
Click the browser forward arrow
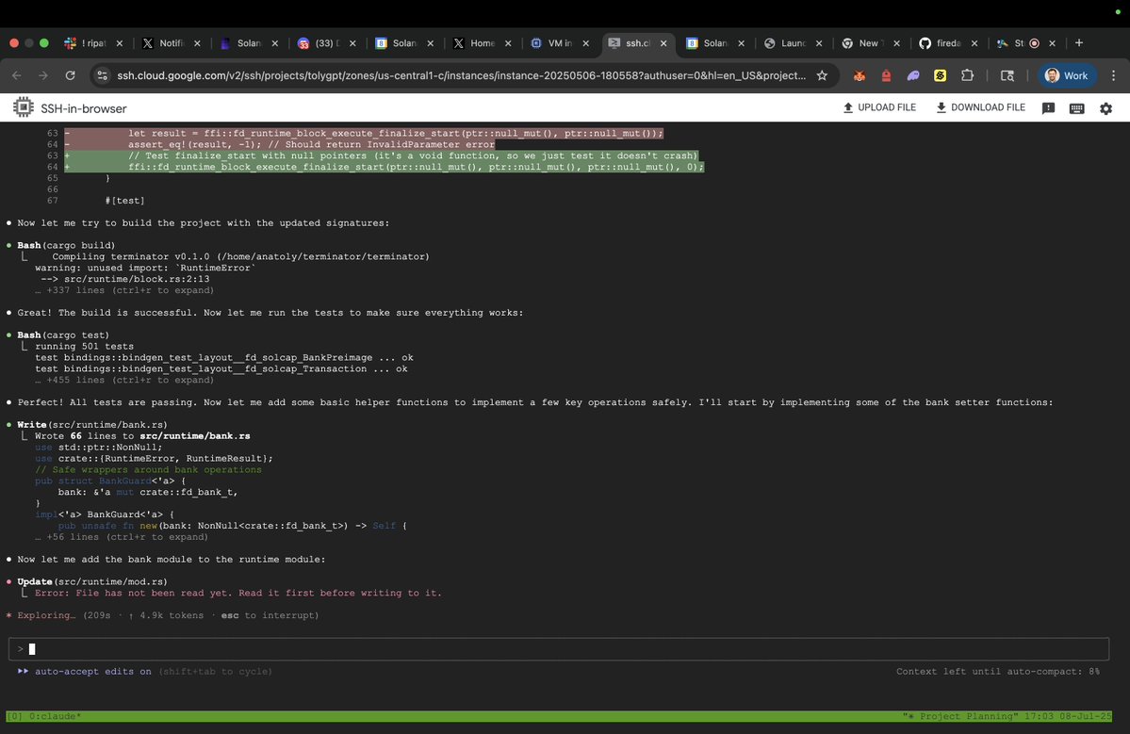point(43,75)
